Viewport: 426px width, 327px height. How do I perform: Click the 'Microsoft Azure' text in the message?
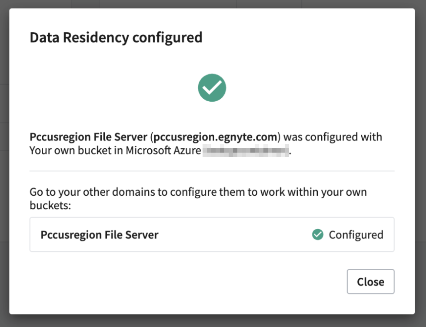(x=163, y=151)
